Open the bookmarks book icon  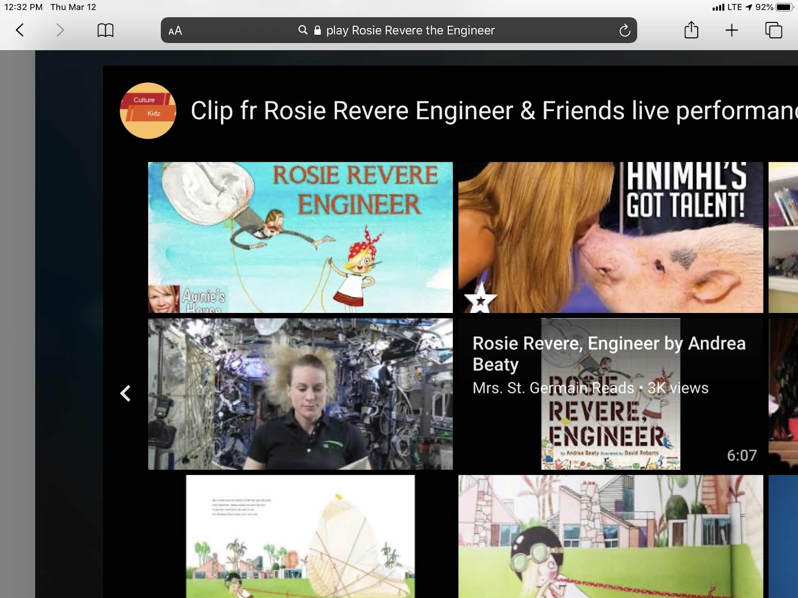click(105, 30)
